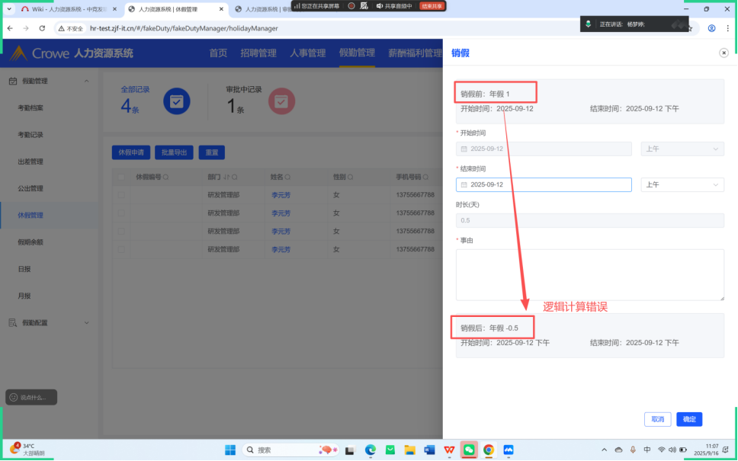Open the browser profile avatar icon
Image resolution: width=738 pixels, height=461 pixels.
[x=711, y=28]
